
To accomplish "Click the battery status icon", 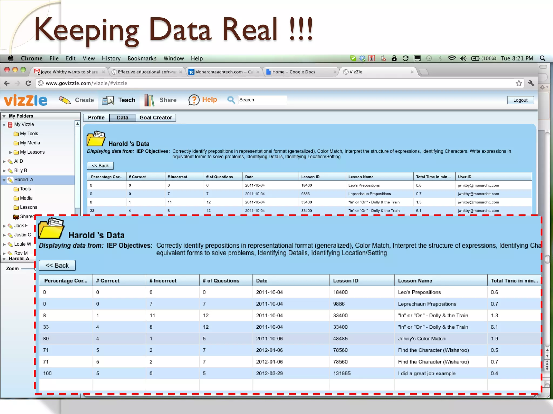I will [475, 58].
